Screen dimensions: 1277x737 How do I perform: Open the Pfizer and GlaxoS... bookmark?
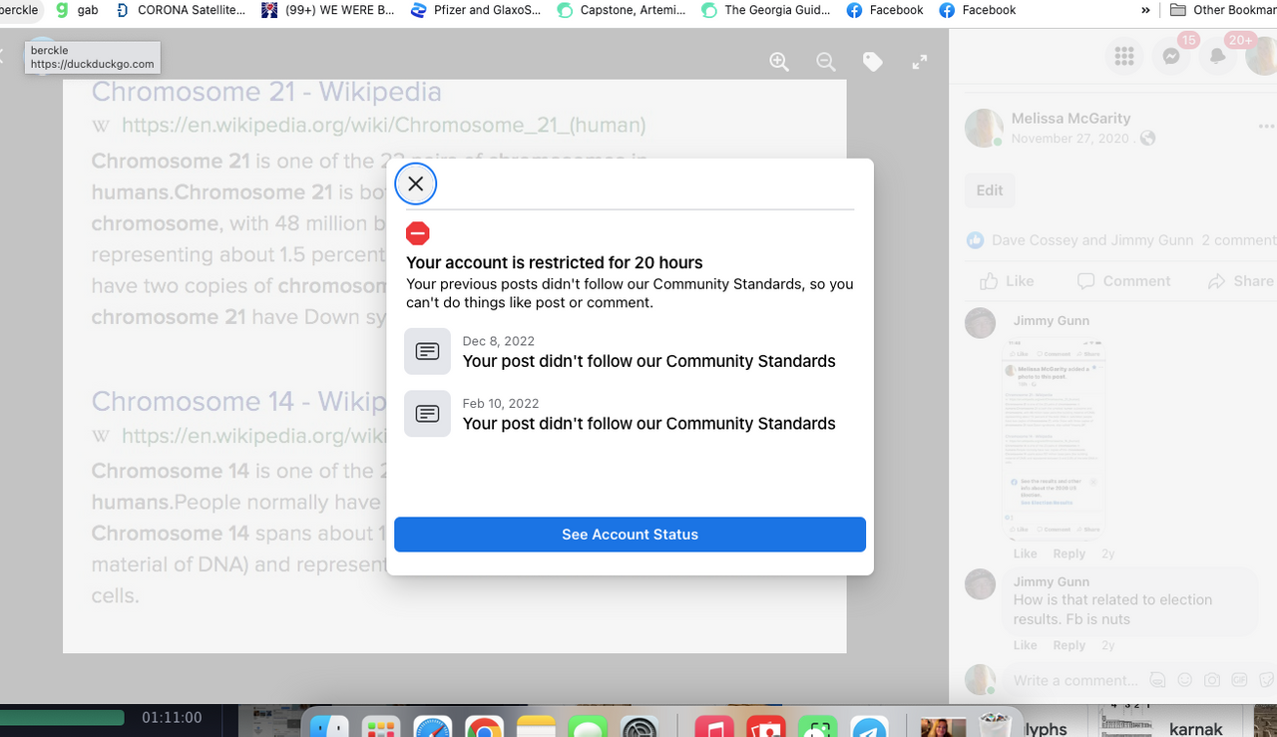tap(476, 10)
